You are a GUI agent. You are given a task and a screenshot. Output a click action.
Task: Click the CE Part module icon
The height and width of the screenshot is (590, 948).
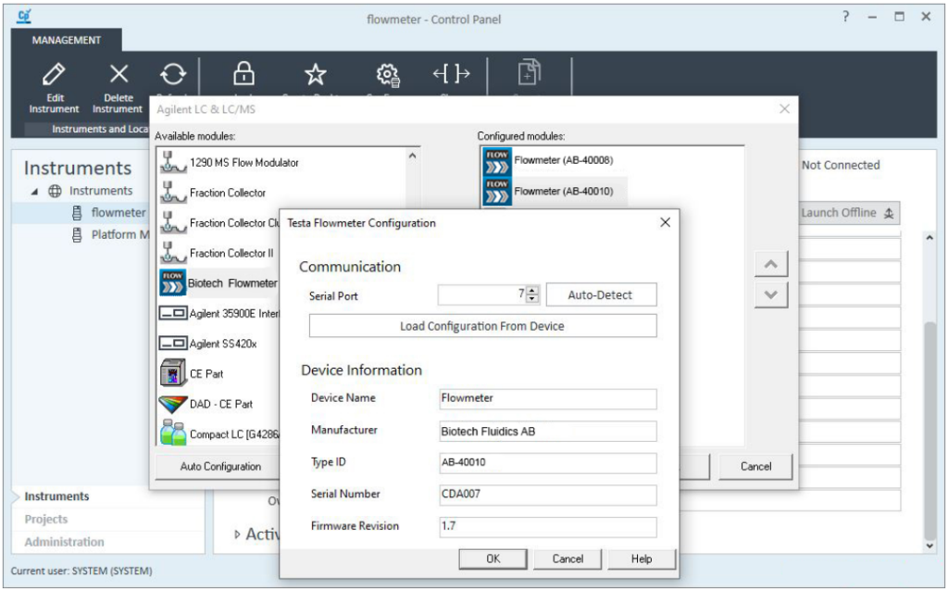coord(173,374)
